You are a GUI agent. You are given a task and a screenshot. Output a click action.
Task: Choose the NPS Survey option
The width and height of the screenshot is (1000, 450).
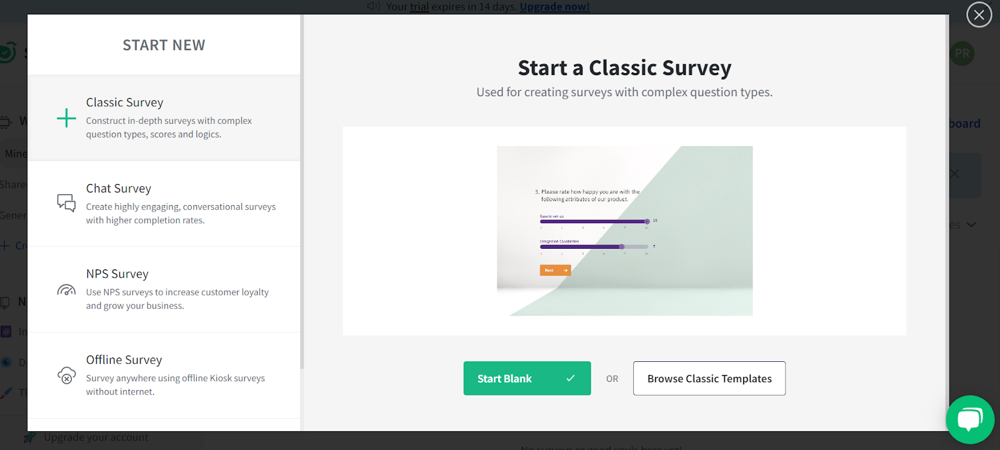[x=164, y=289]
